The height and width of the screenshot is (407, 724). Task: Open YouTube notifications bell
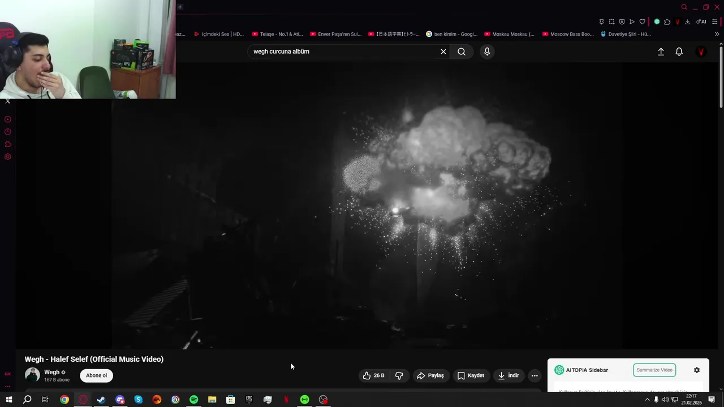pyautogui.click(x=679, y=51)
